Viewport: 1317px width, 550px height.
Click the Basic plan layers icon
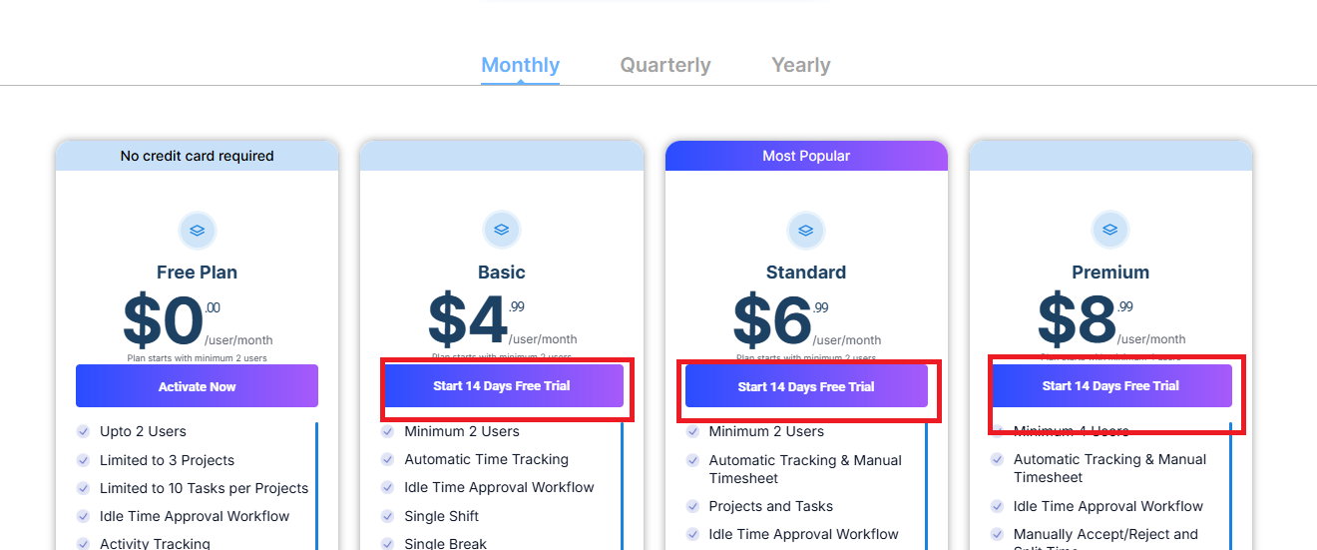point(502,230)
